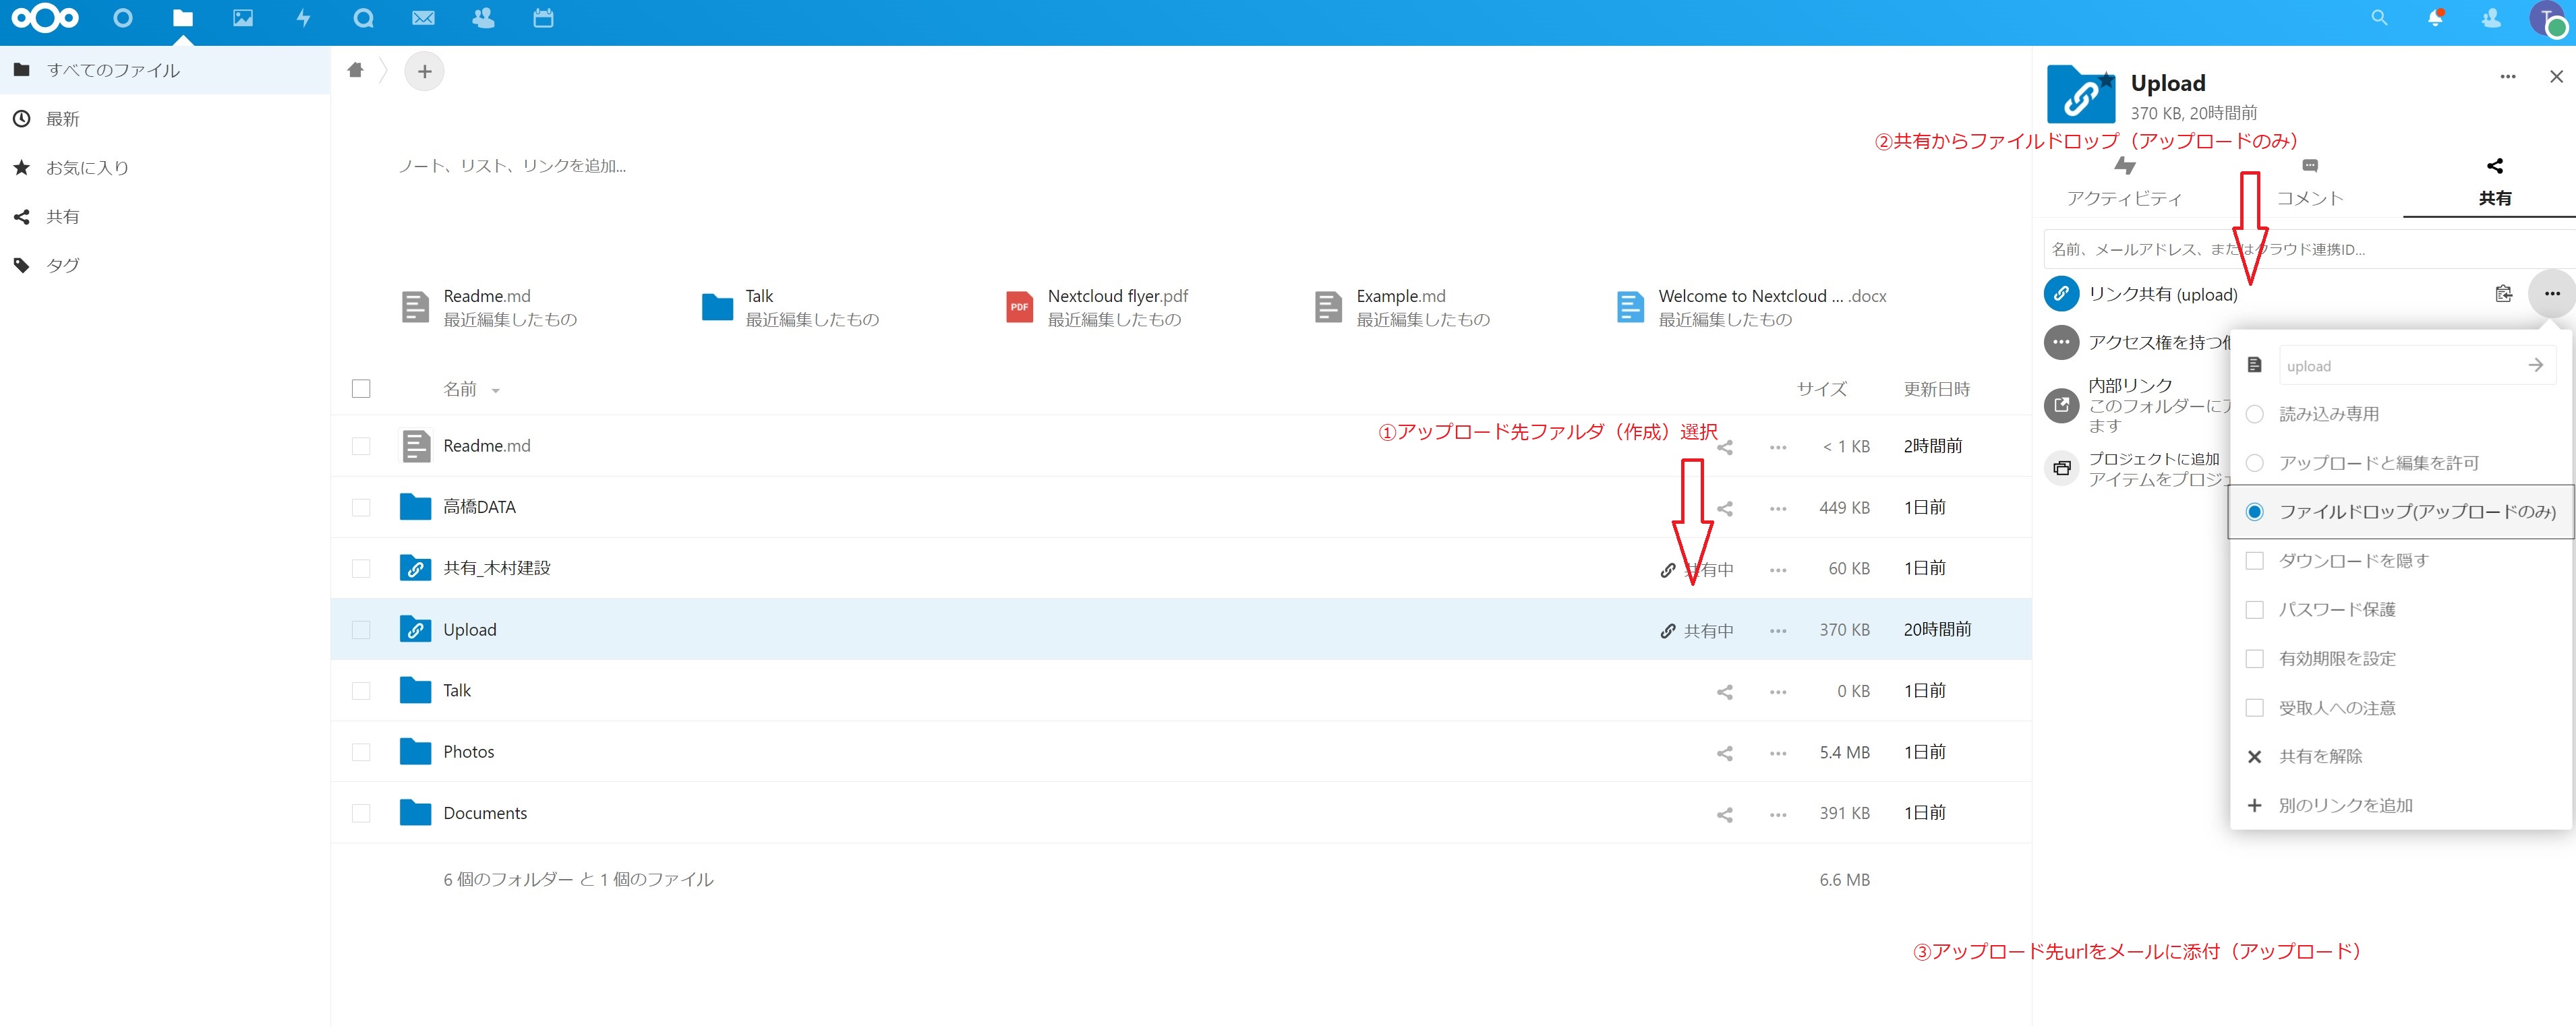Viewport: 2576px width, 1026px height.
Task: Open the three-dot actions menu for Documents folder
Action: [x=1777, y=814]
